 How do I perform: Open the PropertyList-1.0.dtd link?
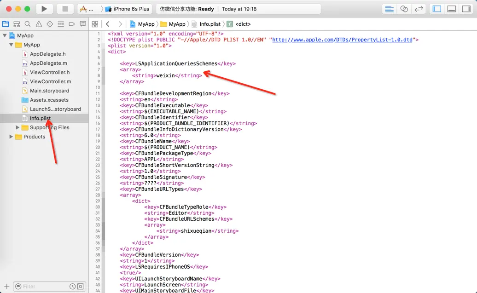click(x=342, y=40)
